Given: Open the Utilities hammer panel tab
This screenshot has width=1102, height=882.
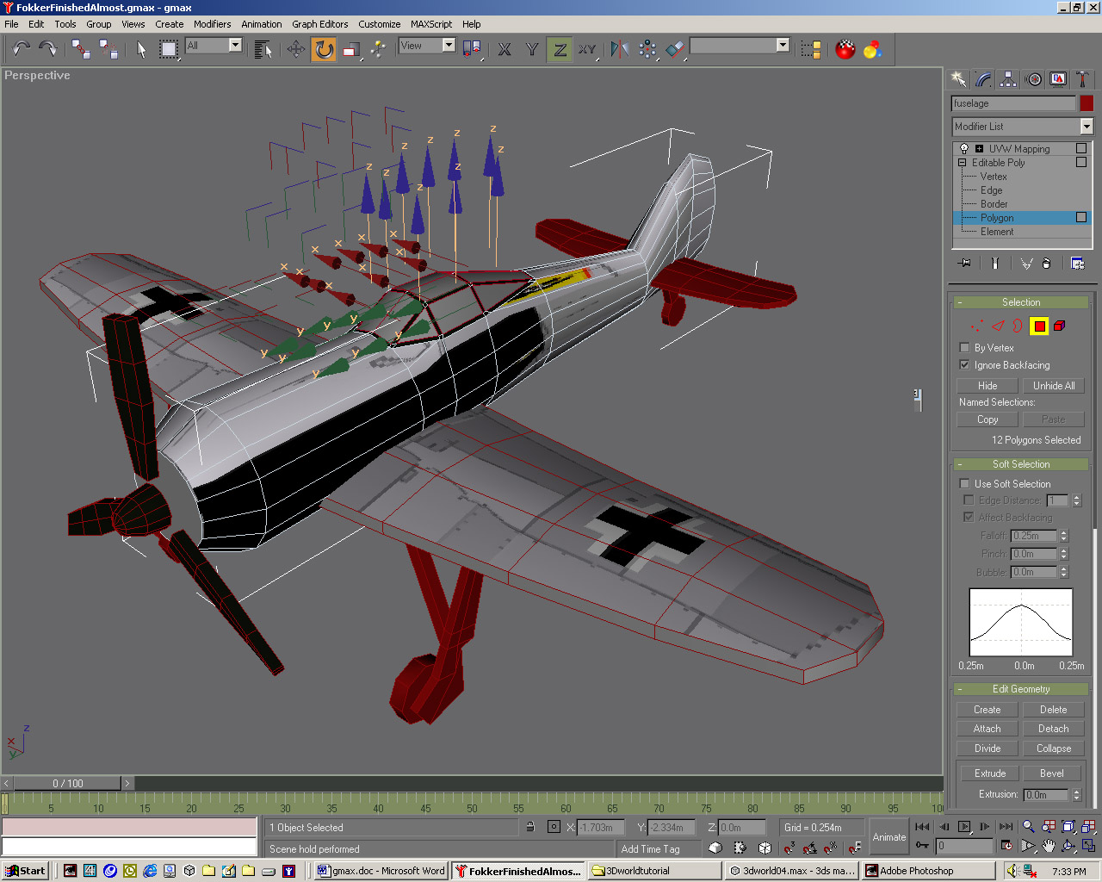Looking at the screenshot, I should pos(1082,79).
